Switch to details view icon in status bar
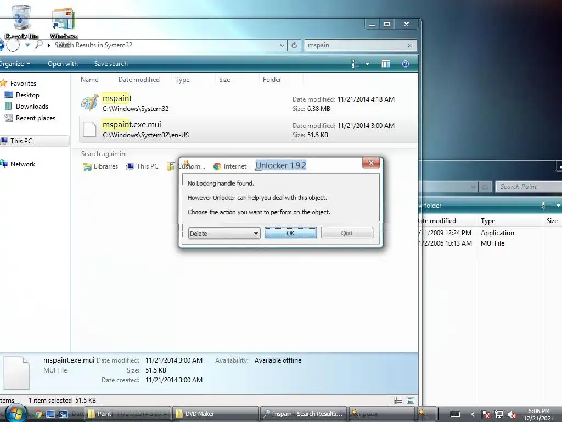Viewport: 562px width, 422px height. 398,401
